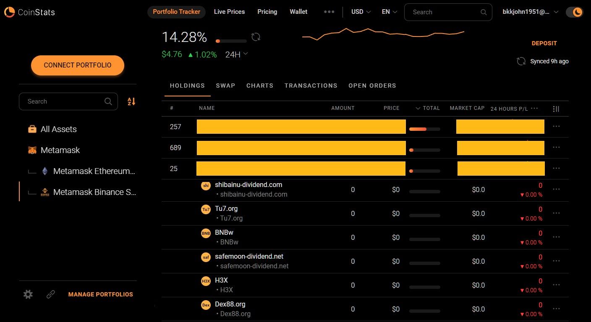Select the Portfolio Tracker nav item

pyautogui.click(x=176, y=12)
